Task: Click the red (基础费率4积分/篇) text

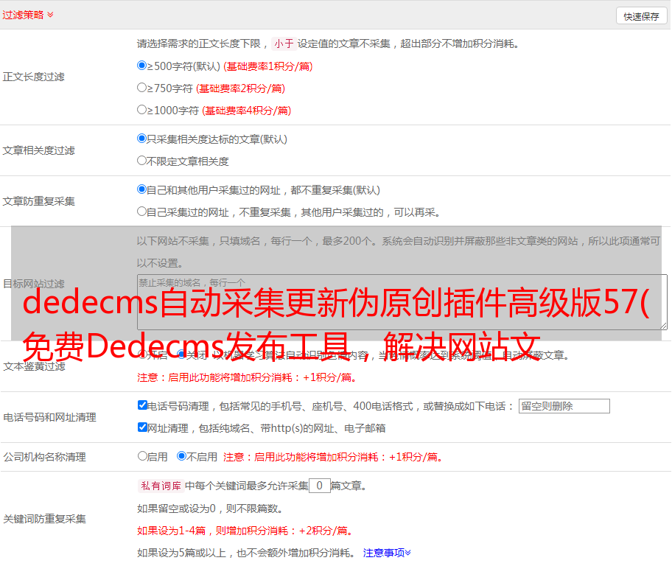Action: click(246, 111)
